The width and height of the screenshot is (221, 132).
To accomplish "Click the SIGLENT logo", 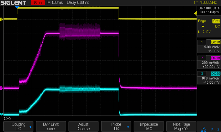I will tap(13, 3).
